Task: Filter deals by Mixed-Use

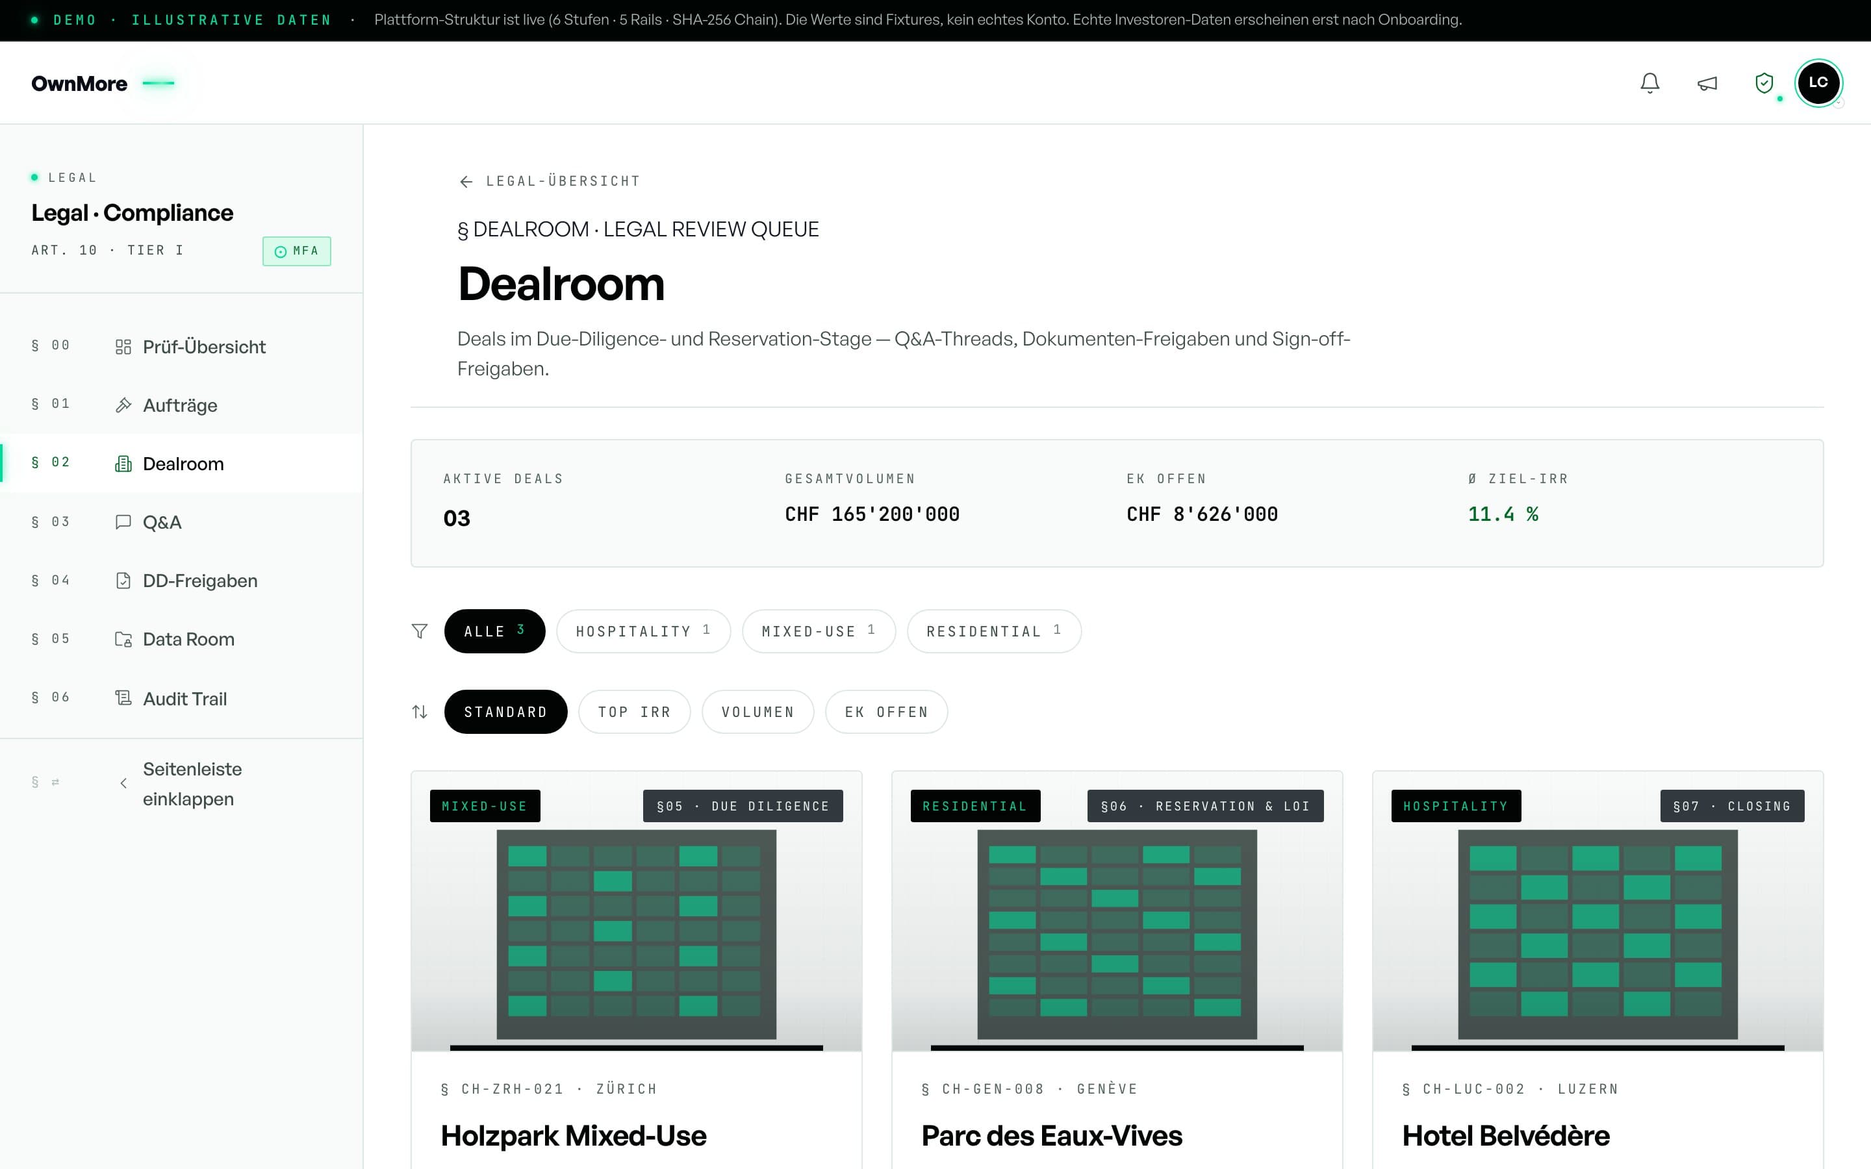Action: 819,632
